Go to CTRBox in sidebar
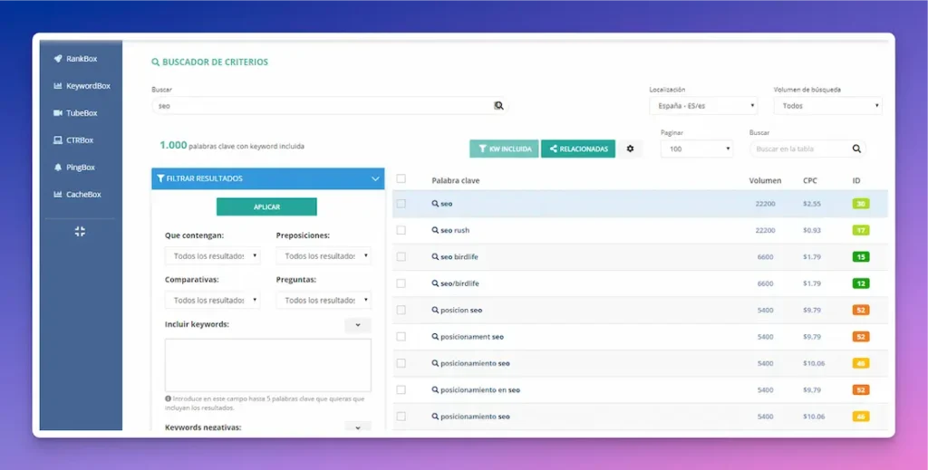This screenshot has height=470, width=928. pos(80,140)
